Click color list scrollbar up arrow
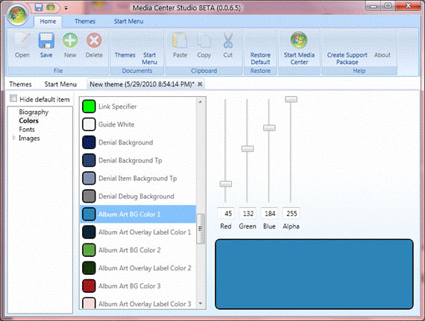 [201, 102]
